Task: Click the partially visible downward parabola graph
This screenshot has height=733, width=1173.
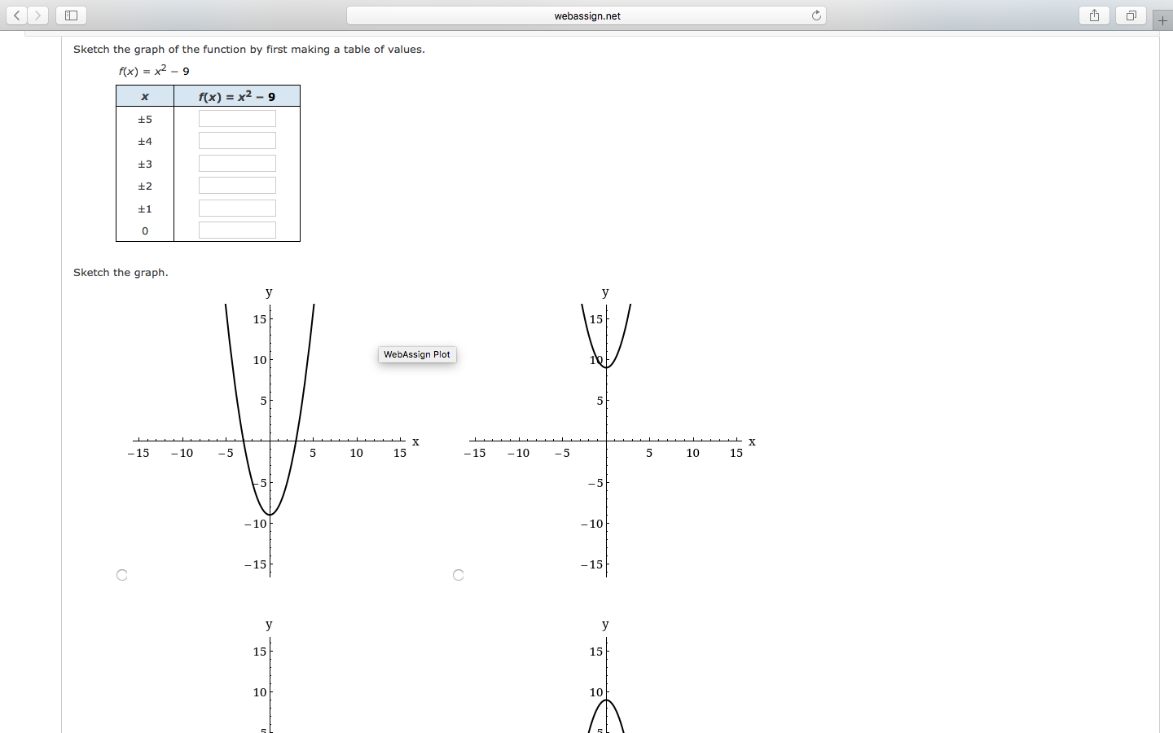Action: point(607,676)
